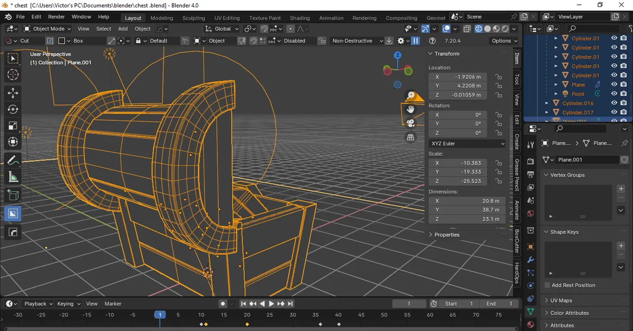Activate the Move tool
Image resolution: width=633 pixels, height=331 pixels.
(x=13, y=93)
